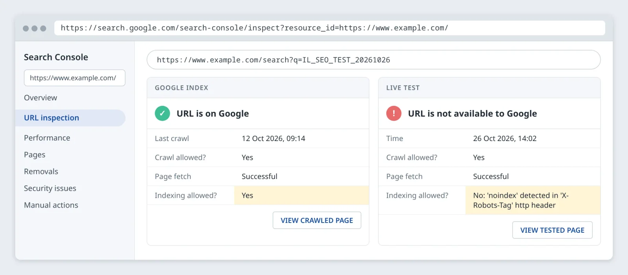Click the live test time '26 Oct 2026, 14:02'
The height and width of the screenshot is (275, 628).
coord(505,139)
